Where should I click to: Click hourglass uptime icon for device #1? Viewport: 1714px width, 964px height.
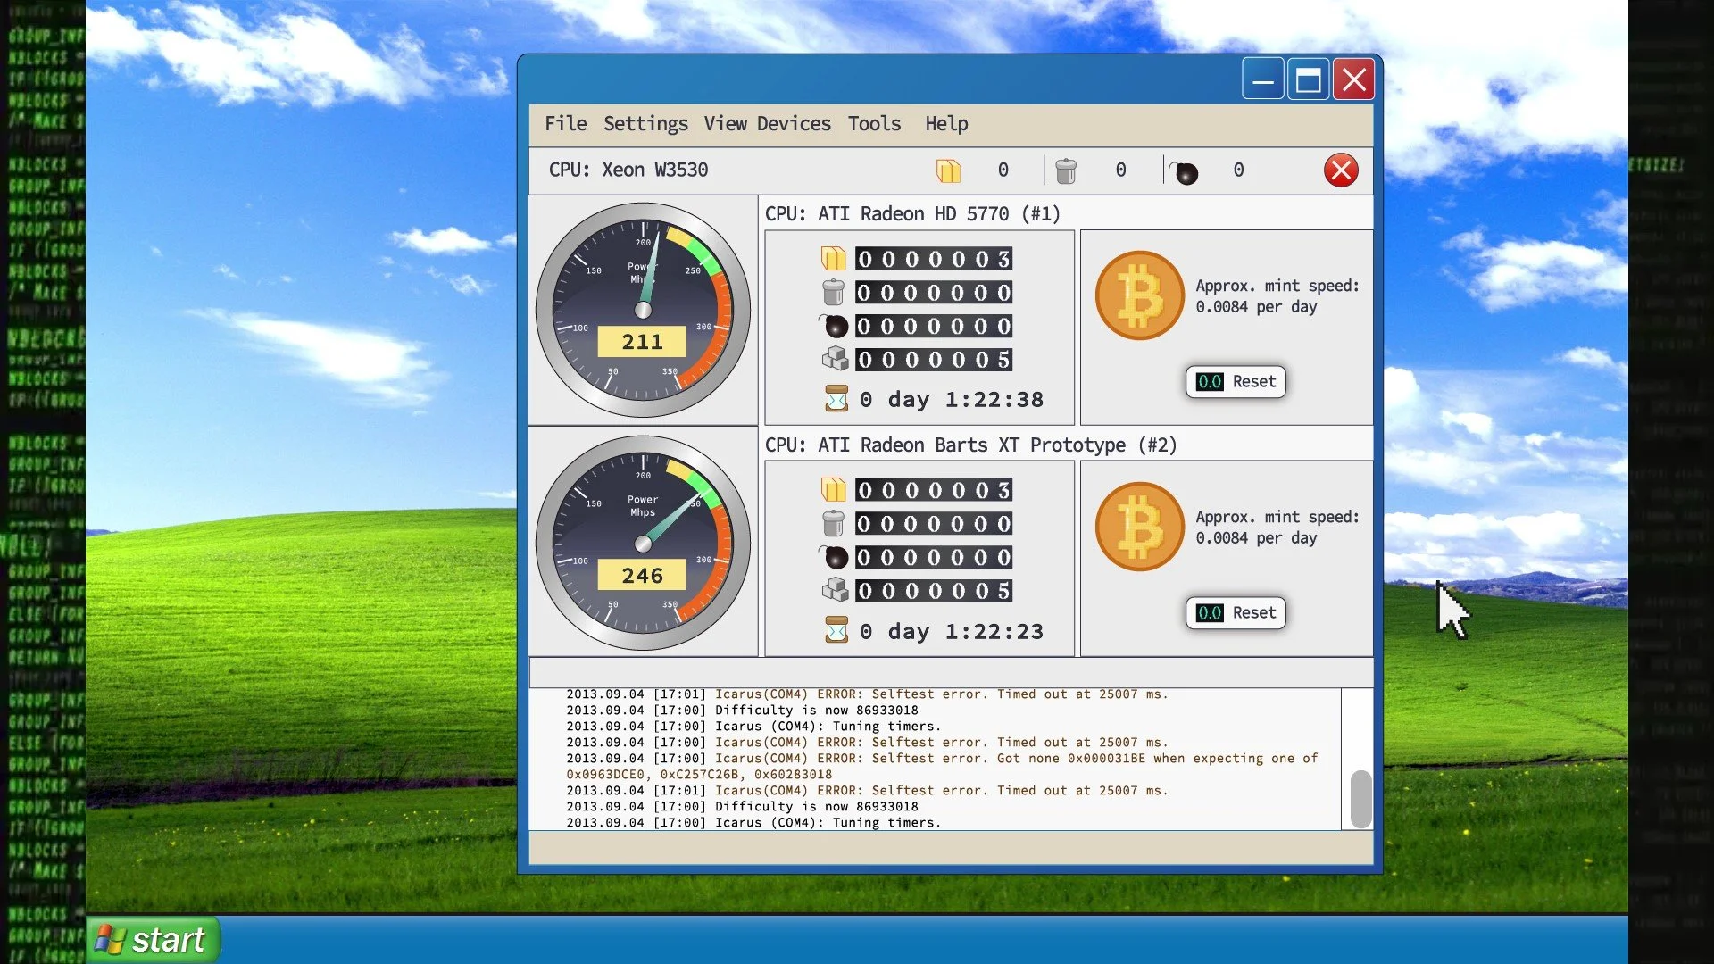[x=836, y=399]
